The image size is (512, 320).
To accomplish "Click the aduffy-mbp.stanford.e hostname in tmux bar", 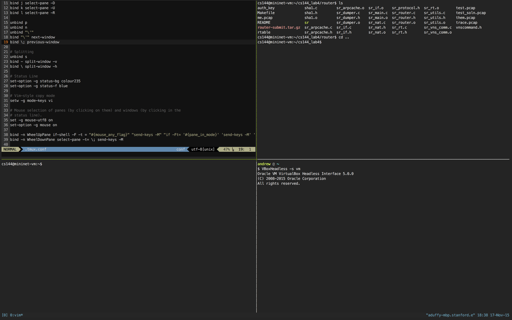I will click(x=451, y=315).
